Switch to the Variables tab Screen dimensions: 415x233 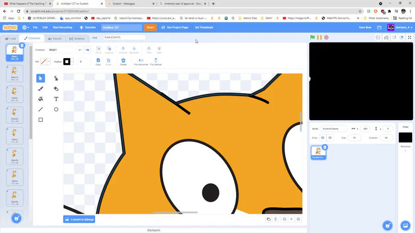[77, 39]
